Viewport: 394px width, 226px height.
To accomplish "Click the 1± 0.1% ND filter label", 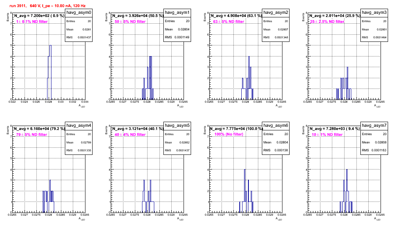I will 32,22.
